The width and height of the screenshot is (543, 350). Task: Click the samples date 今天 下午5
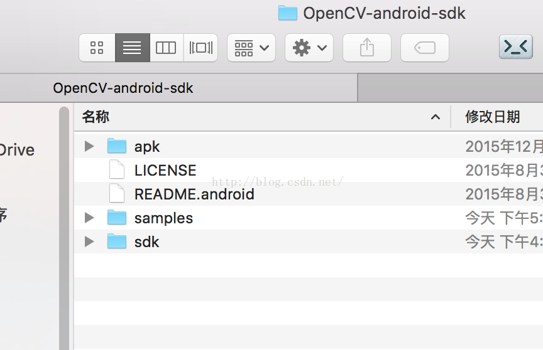(x=504, y=218)
